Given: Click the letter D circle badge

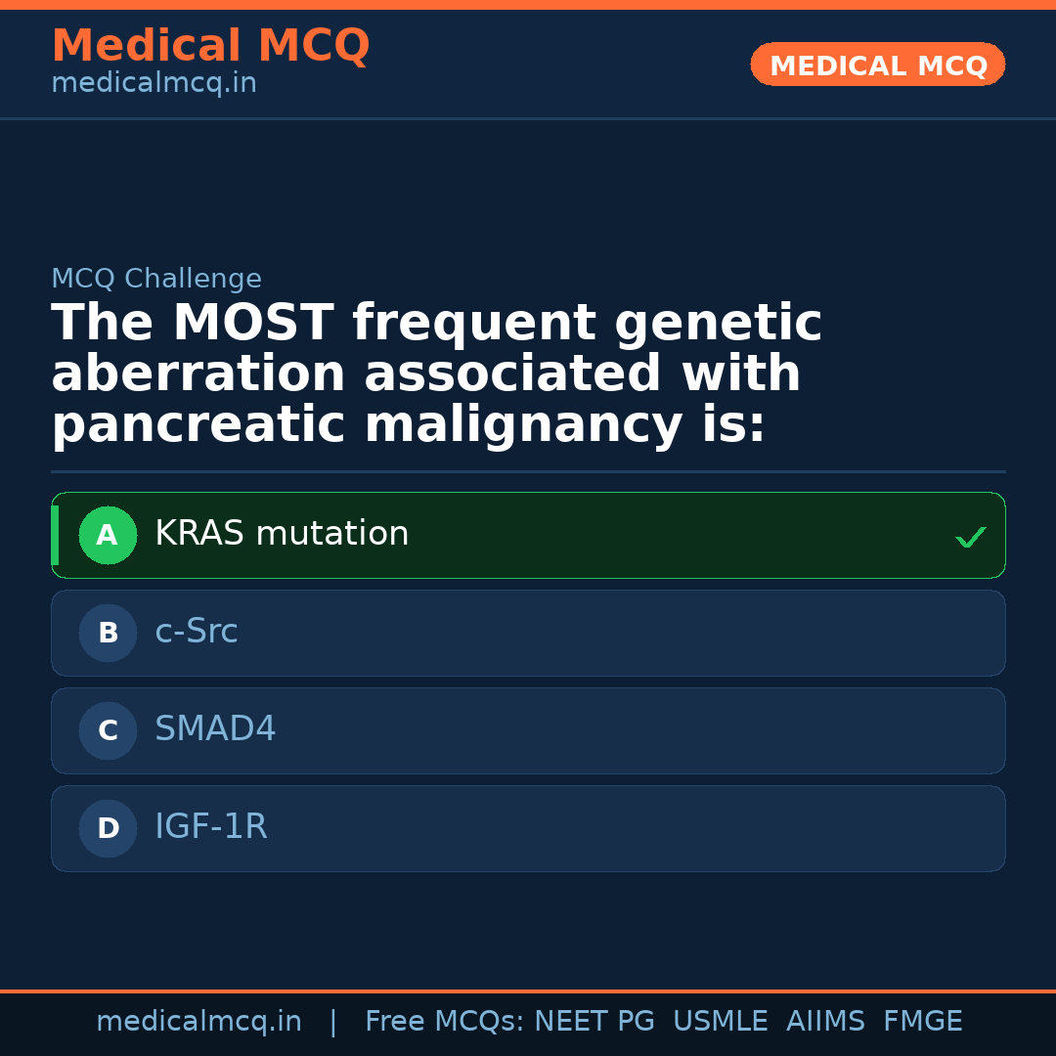Looking at the screenshot, I should point(108,828).
